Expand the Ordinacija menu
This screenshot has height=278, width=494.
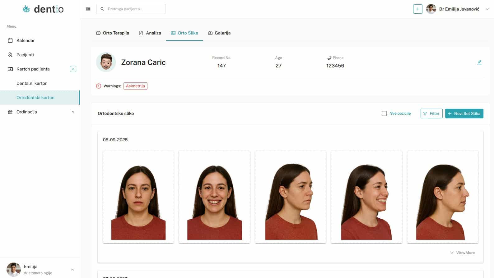coord(73,112)
